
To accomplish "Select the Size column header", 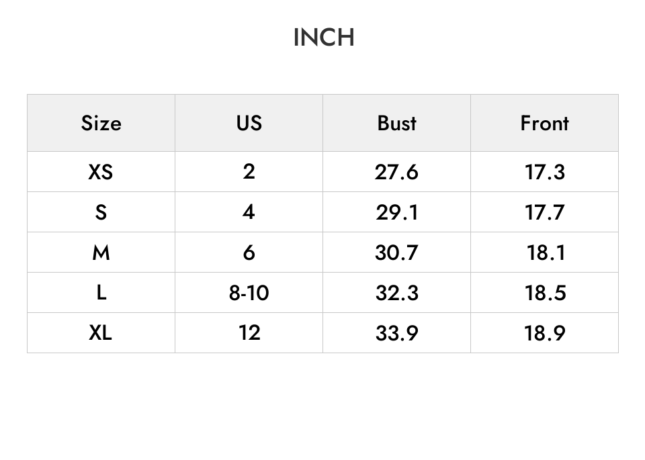I will [101, 123].
